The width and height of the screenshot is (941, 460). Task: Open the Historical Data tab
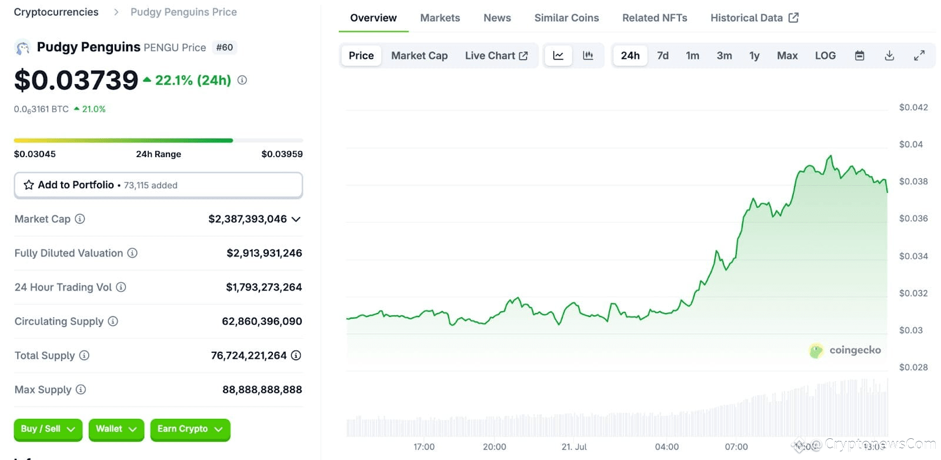755,18
